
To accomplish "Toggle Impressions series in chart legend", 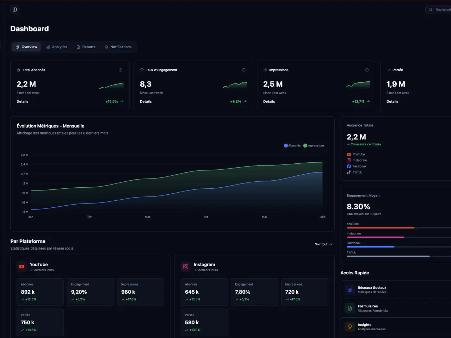I will 314,145.
